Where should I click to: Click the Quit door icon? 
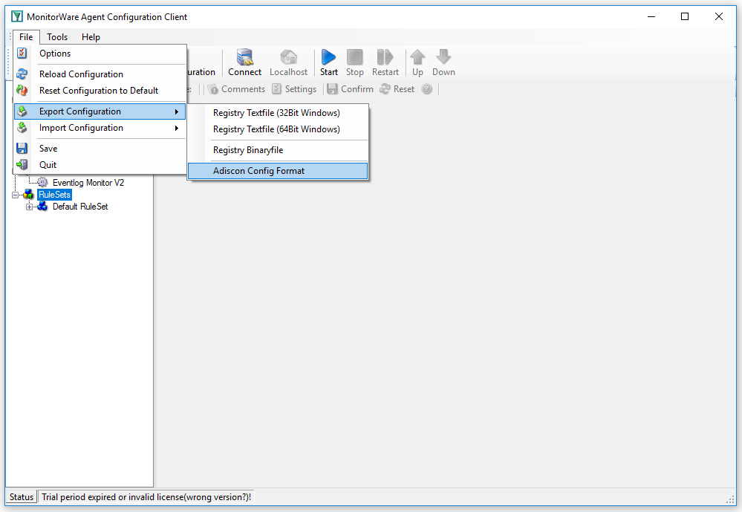(22, 164)
